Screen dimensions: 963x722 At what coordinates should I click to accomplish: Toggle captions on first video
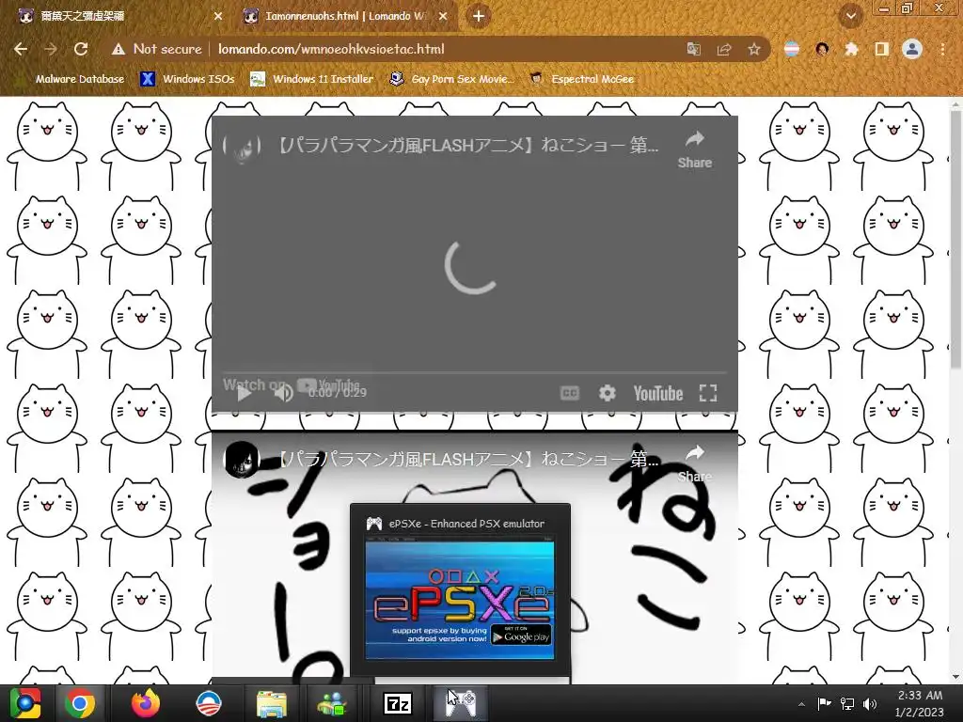click(570, 393)
